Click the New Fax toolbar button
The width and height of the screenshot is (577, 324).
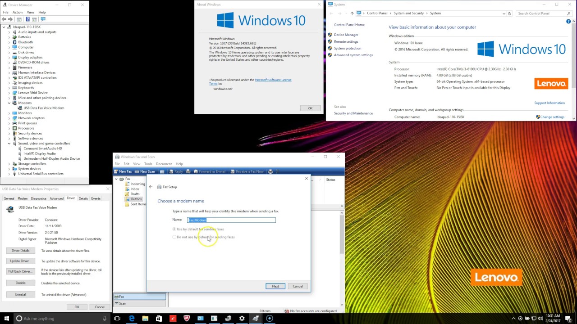point(123,171)
